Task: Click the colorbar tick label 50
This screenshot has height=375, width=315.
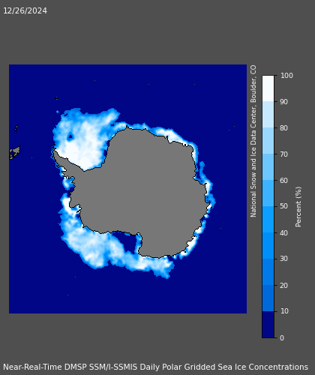Action: pos(284,206)
